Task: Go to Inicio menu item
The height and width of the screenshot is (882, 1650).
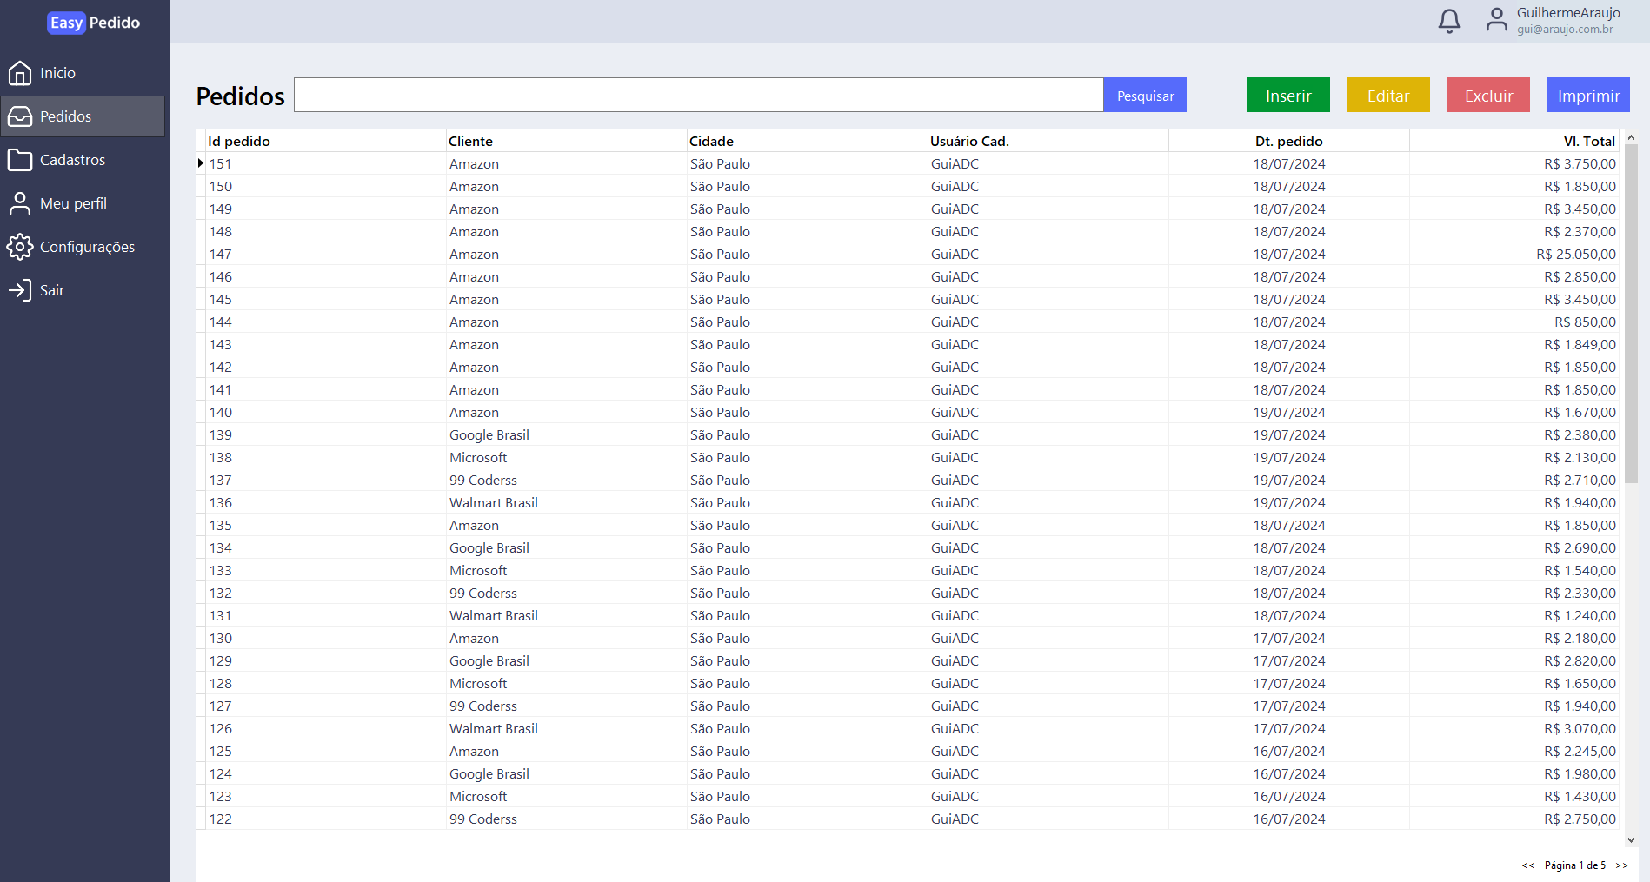Action: [x=57, y=73]
